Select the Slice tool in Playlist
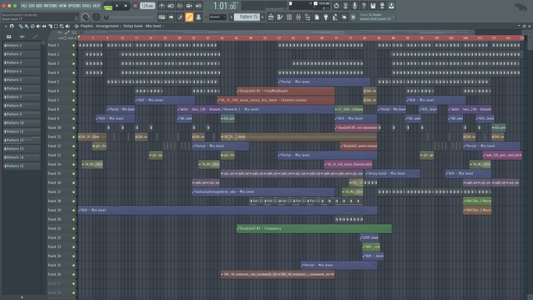This screenshot has height=300, width=533. click(x=50, y=26)
